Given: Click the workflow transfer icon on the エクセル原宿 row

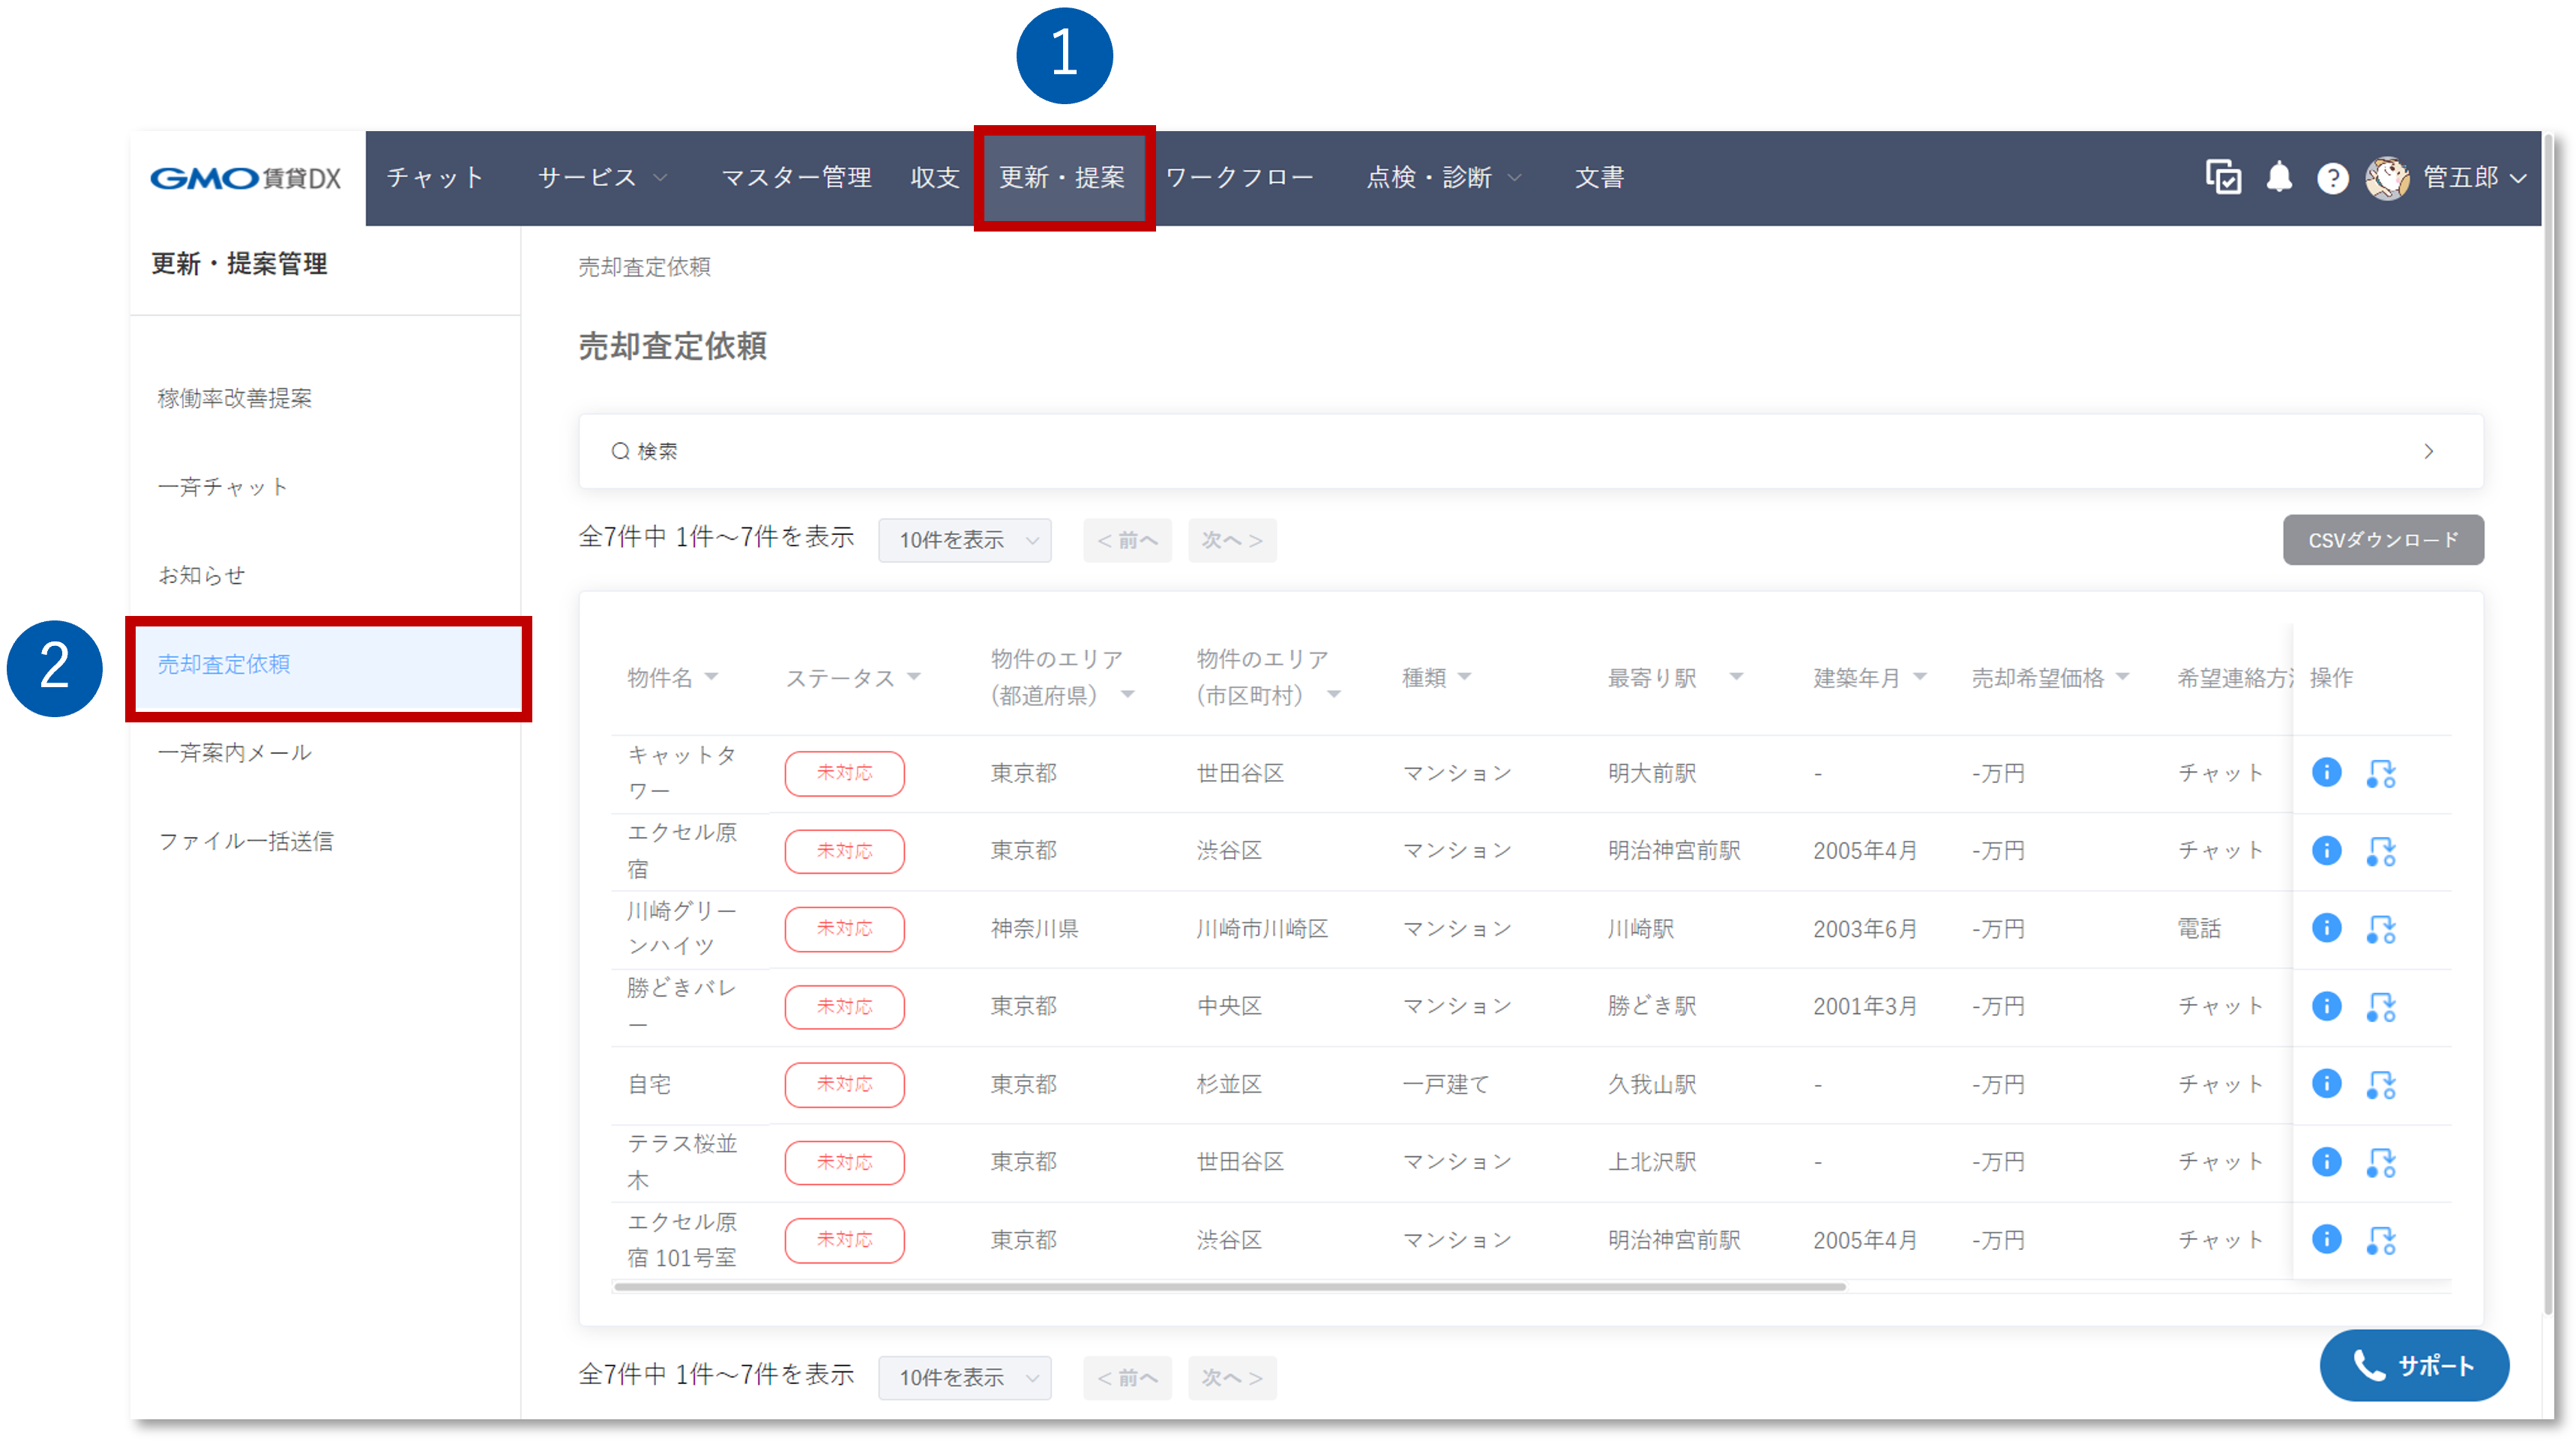Looking at the screenshot, I should (2382, 851).
